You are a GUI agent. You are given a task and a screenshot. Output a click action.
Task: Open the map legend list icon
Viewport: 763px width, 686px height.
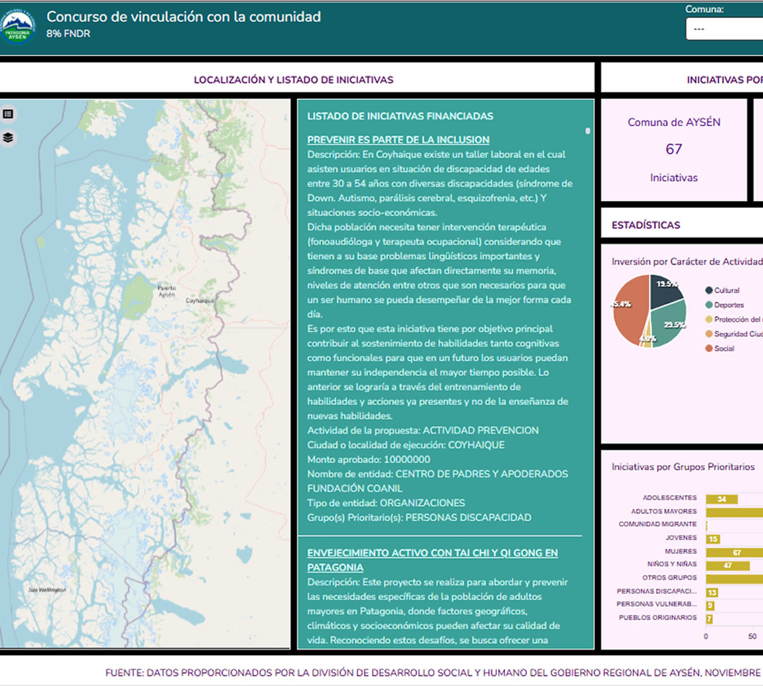[8, 115]
